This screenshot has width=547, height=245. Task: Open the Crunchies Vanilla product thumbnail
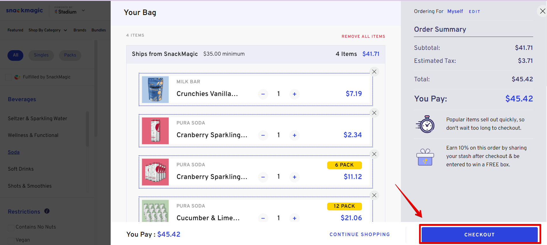coord(155,90)
